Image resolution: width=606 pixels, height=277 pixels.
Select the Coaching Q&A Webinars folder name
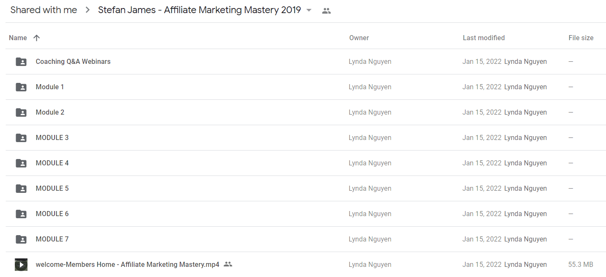pos(73,61)
